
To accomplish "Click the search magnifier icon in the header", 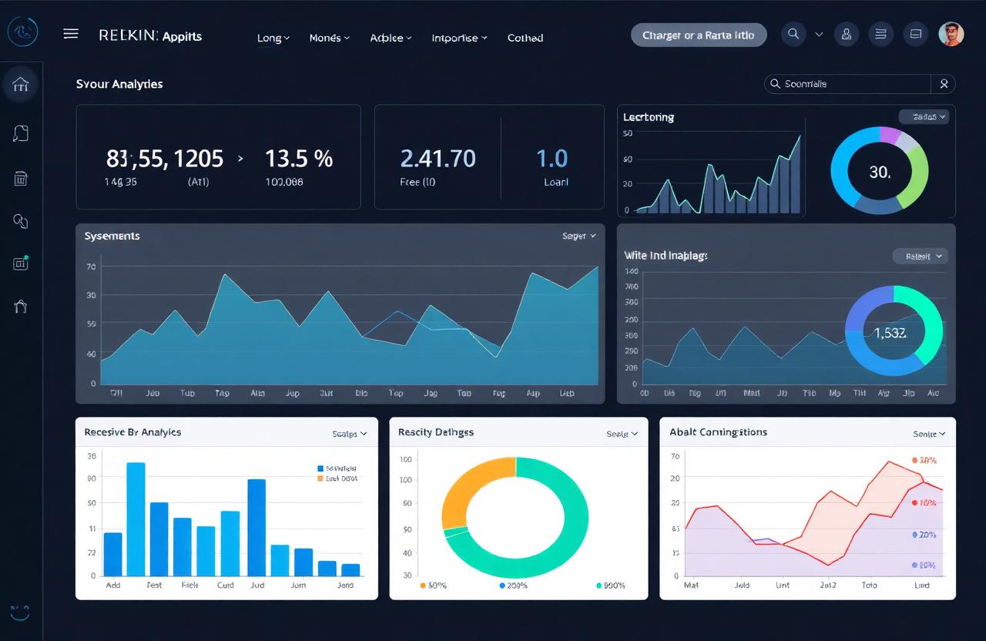I will click(793, 34).
